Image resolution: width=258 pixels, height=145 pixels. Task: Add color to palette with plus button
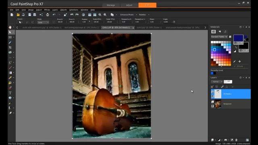point(240,62)
